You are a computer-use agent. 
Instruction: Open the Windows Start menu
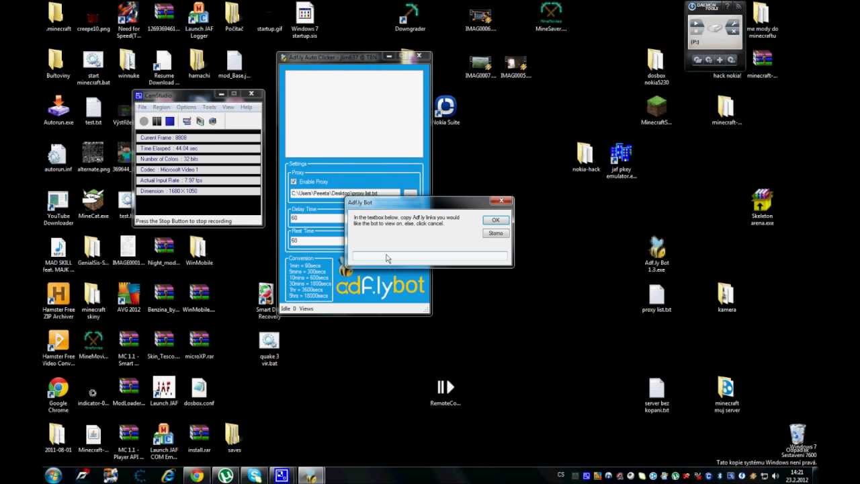(x=53, y=475)
